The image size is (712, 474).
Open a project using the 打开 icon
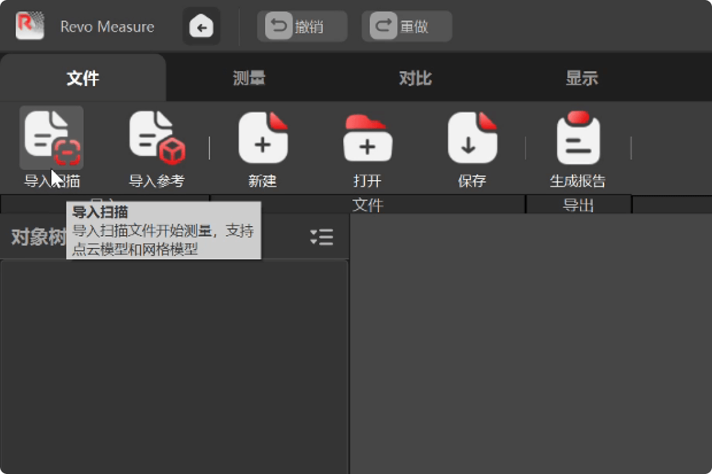pyautogui.click(x=368, y=138)
